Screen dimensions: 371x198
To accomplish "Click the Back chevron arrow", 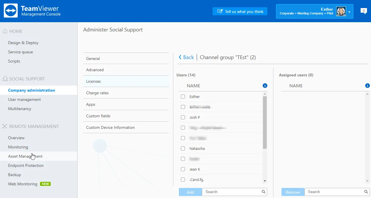I will pyautogui.click(x=180, y=57).
